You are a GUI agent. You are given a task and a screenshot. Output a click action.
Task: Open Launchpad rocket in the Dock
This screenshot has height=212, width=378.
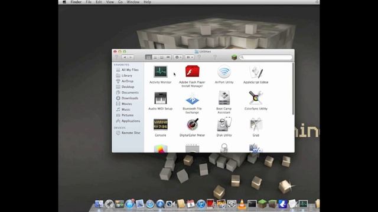coord(109,204)
